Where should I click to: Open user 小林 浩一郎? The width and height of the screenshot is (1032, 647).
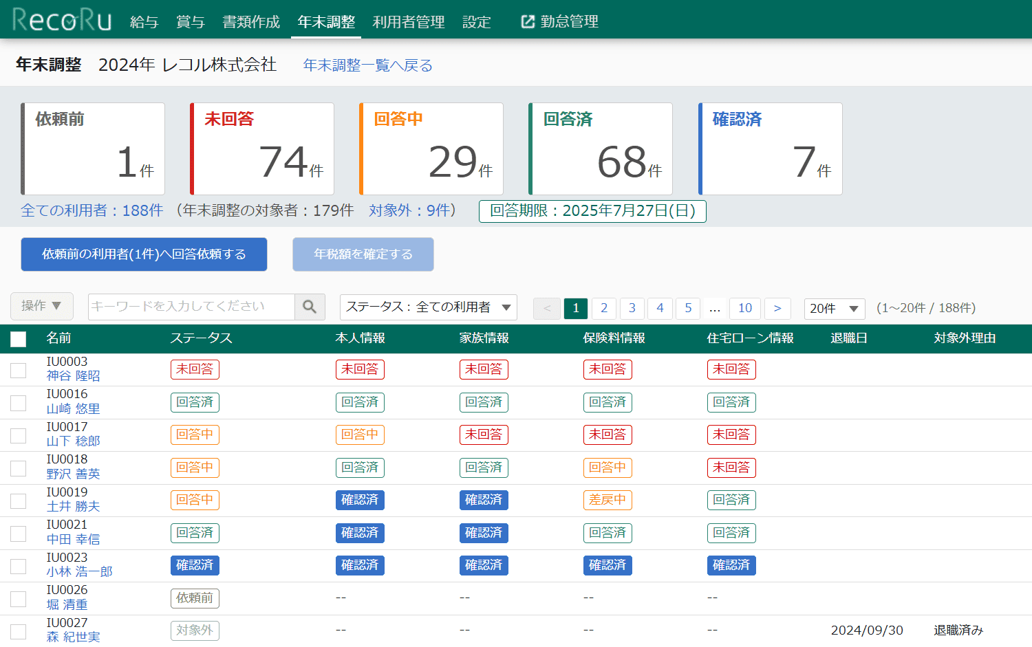point(80,572)
